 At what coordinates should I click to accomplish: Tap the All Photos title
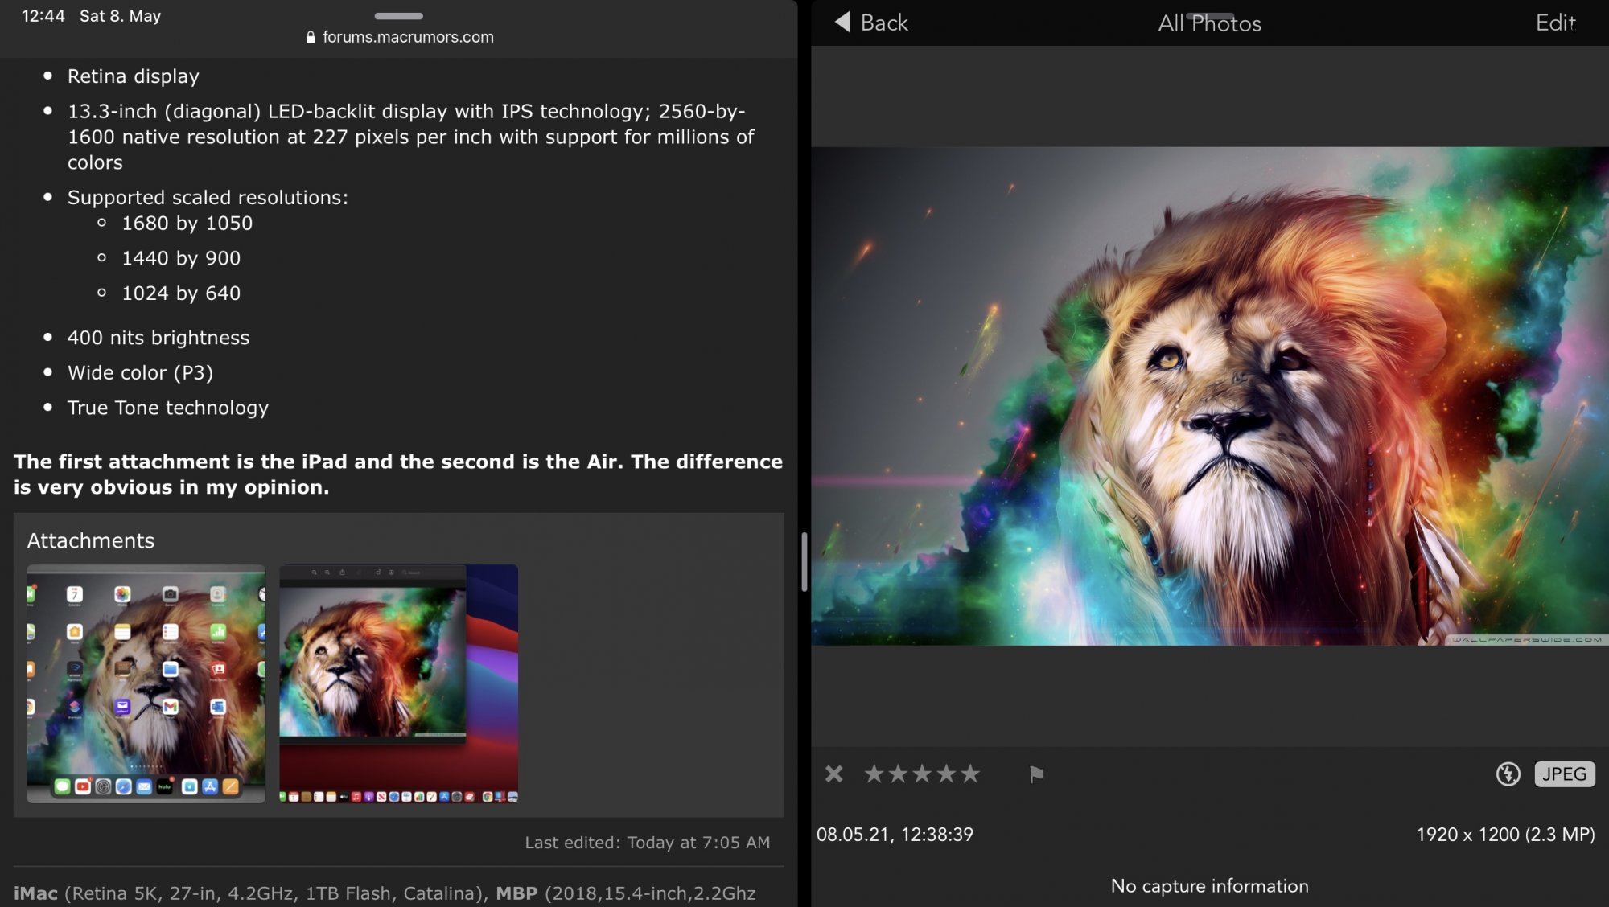(1209, 24)
